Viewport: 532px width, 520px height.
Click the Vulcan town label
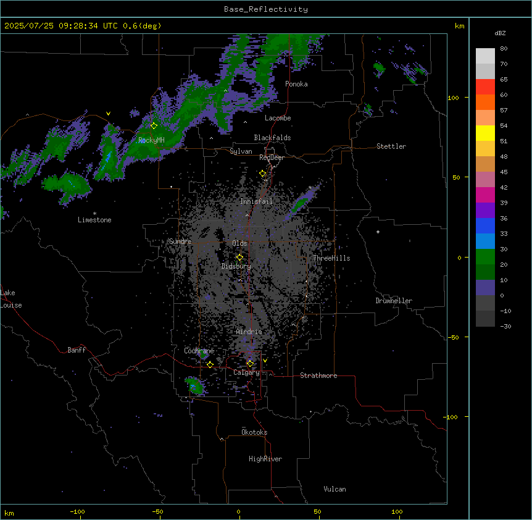click(335, 489)
